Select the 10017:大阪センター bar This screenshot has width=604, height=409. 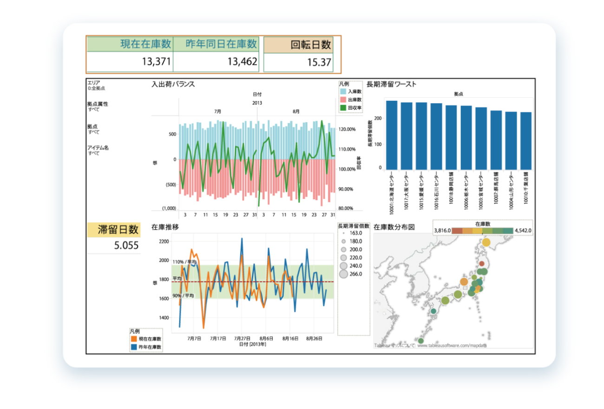pos(407,136)
